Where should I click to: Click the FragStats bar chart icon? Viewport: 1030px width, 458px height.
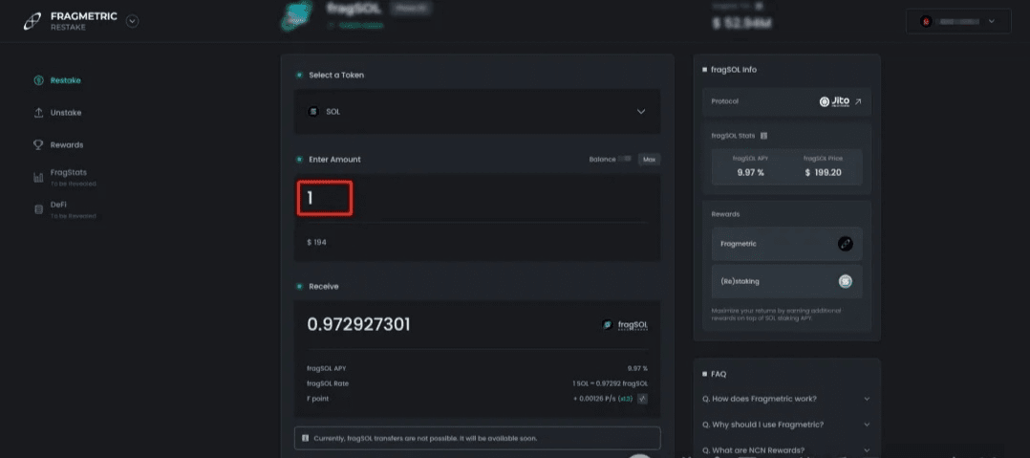(39, 178)
